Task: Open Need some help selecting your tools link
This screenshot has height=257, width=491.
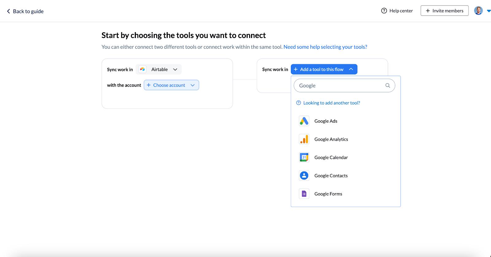Action: [x=325, y=47]
